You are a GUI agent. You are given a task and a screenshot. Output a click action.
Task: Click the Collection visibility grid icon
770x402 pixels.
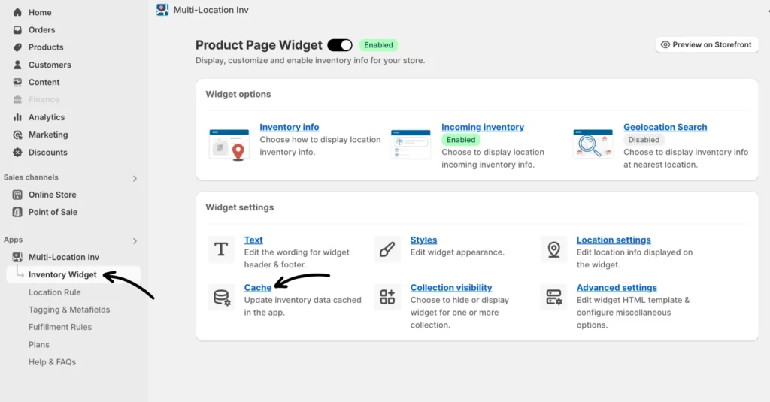[x=387, y=297]
